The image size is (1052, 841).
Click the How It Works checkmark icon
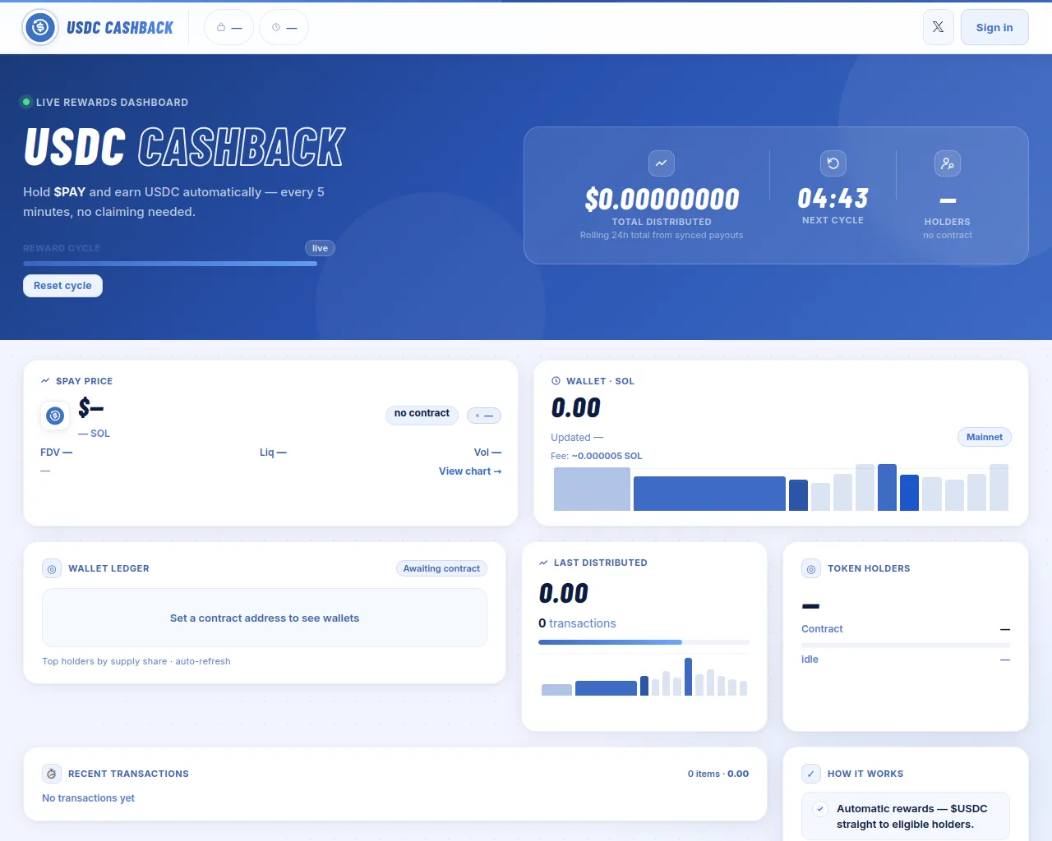(811, 774)
